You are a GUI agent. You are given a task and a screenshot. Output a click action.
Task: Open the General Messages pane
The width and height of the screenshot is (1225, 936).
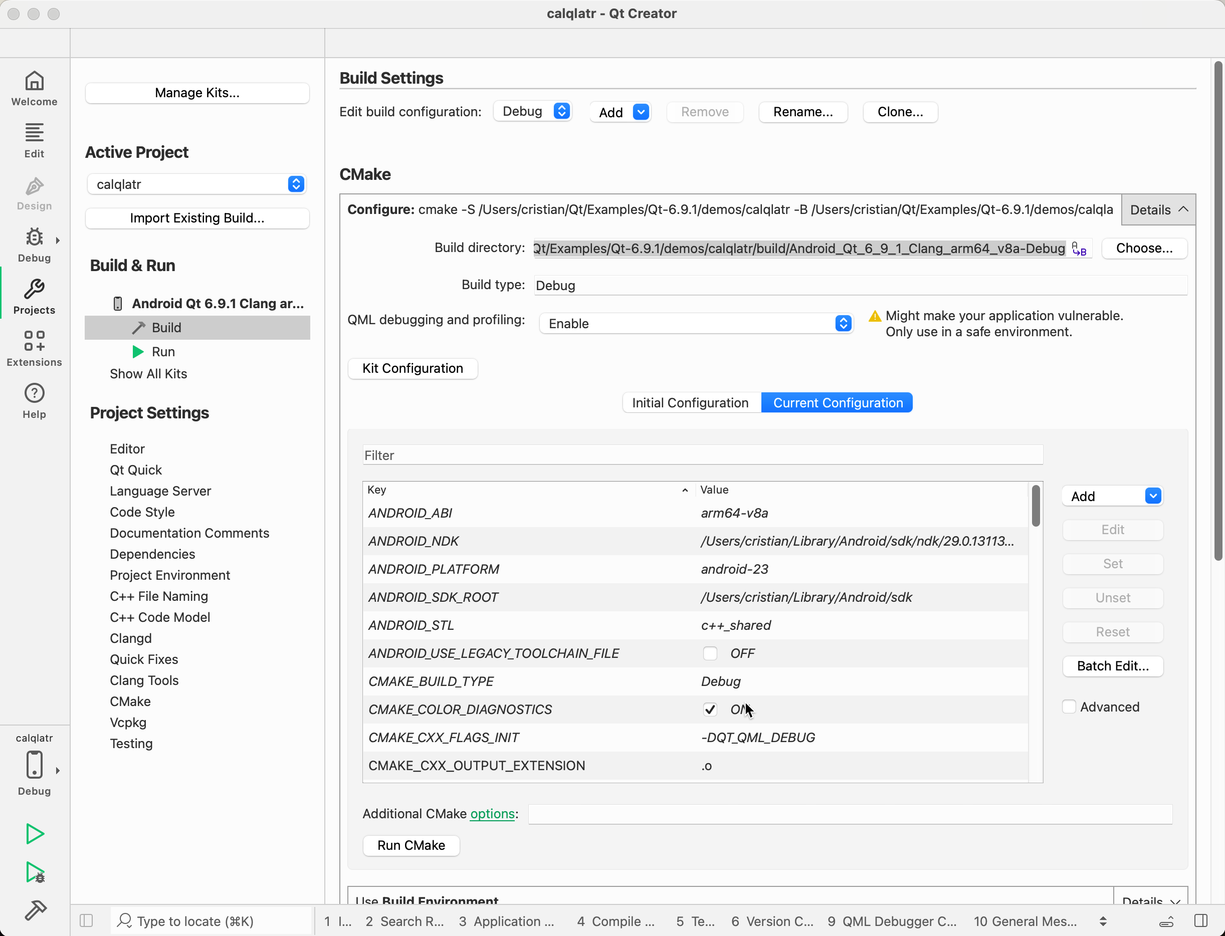point(1025,921)
